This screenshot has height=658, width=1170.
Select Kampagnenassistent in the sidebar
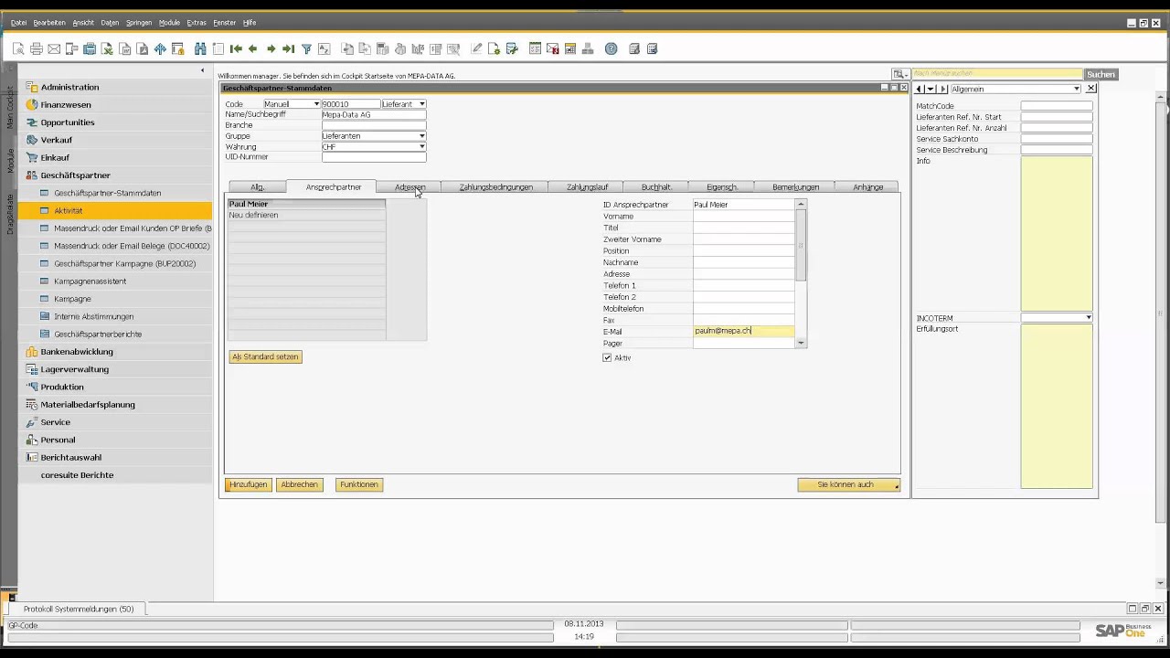click(x=90, y=281)
